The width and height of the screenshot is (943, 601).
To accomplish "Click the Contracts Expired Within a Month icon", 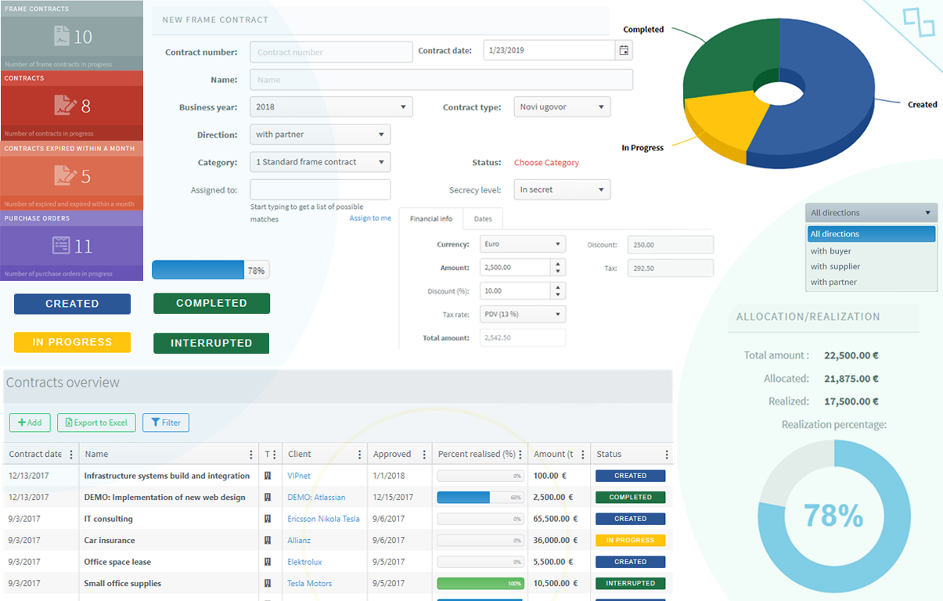I will click(65, 175).
